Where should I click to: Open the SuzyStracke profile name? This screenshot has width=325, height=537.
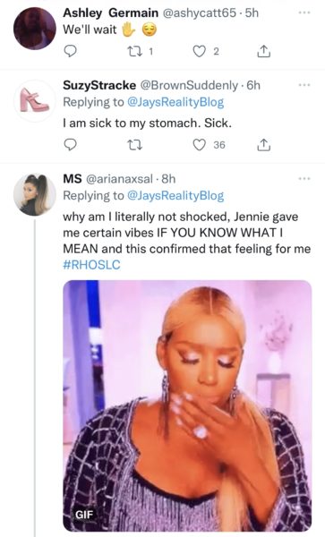(x=99, y=85)
